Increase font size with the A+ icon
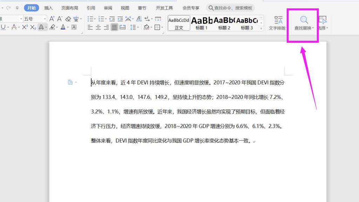 [52, 19]
